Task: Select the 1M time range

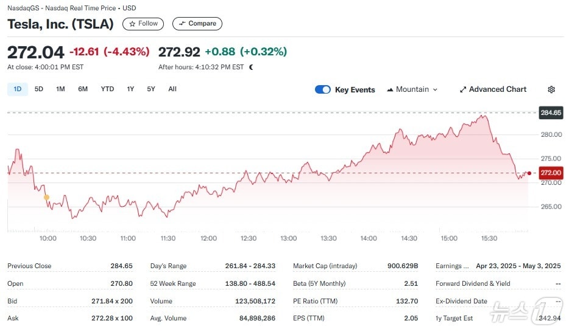Action: pos(60,89)
